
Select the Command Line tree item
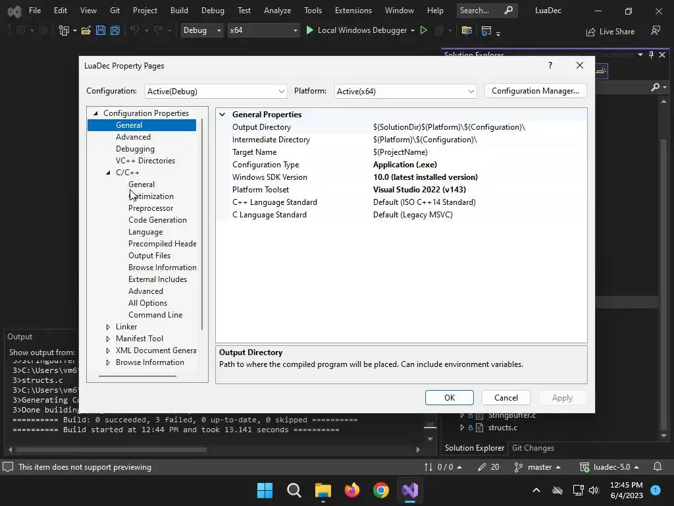tap(155, 315)
